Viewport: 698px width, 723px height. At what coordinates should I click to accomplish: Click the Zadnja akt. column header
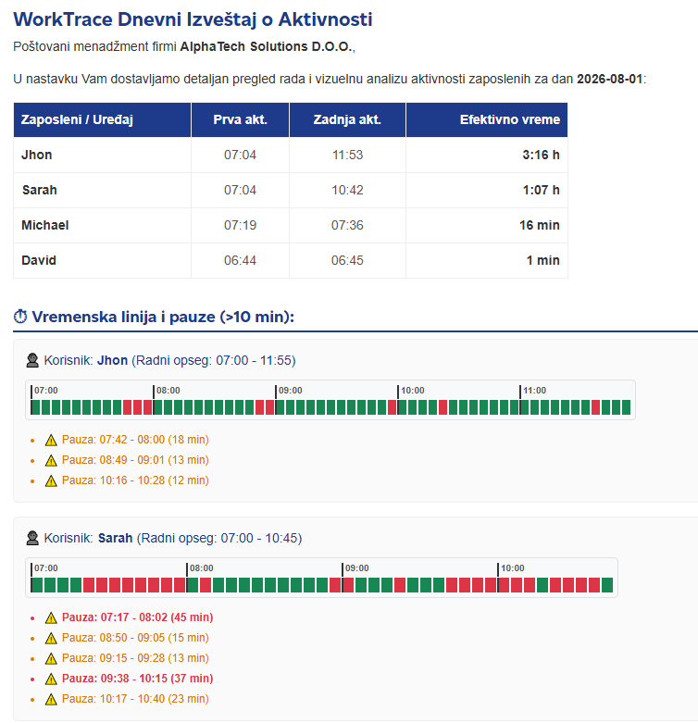[x=347, y=120]
